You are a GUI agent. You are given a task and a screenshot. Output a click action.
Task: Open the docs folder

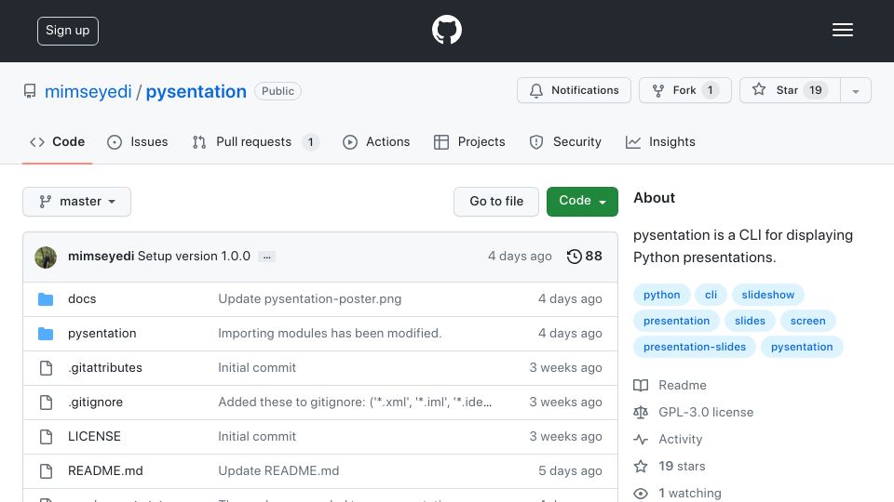pyautogui.click(x=82, y=298)
